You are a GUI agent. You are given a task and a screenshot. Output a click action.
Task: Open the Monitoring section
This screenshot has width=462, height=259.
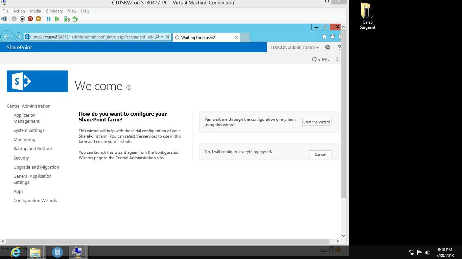point(24,139)
